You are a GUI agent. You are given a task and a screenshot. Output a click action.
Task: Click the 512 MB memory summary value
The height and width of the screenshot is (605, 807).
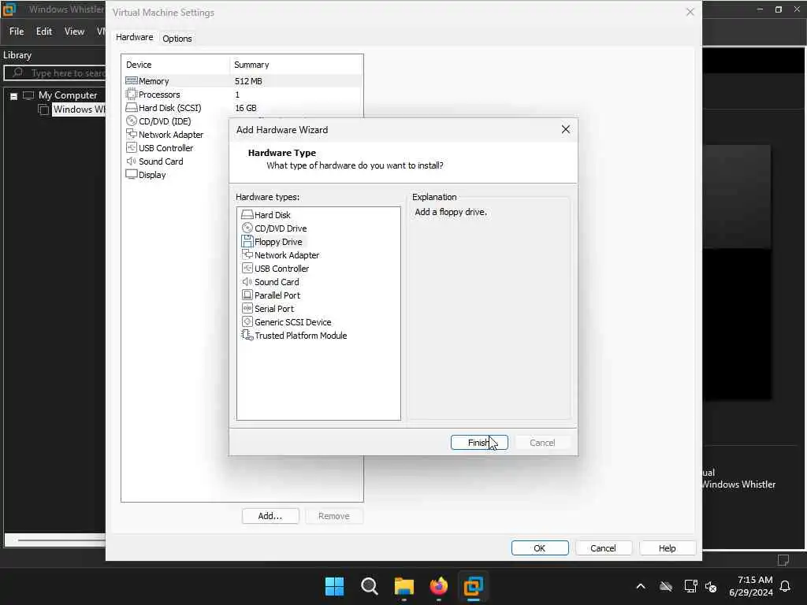pos(248,81)
